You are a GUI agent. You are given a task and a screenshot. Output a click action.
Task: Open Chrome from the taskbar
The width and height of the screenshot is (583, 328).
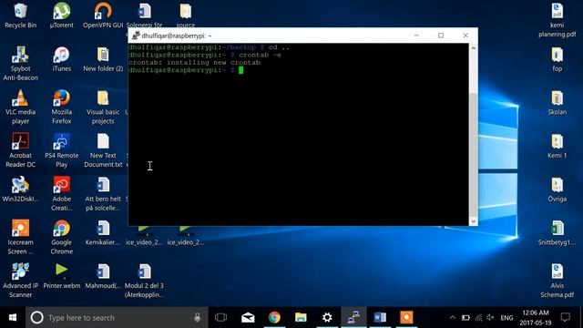coord(274,317)
